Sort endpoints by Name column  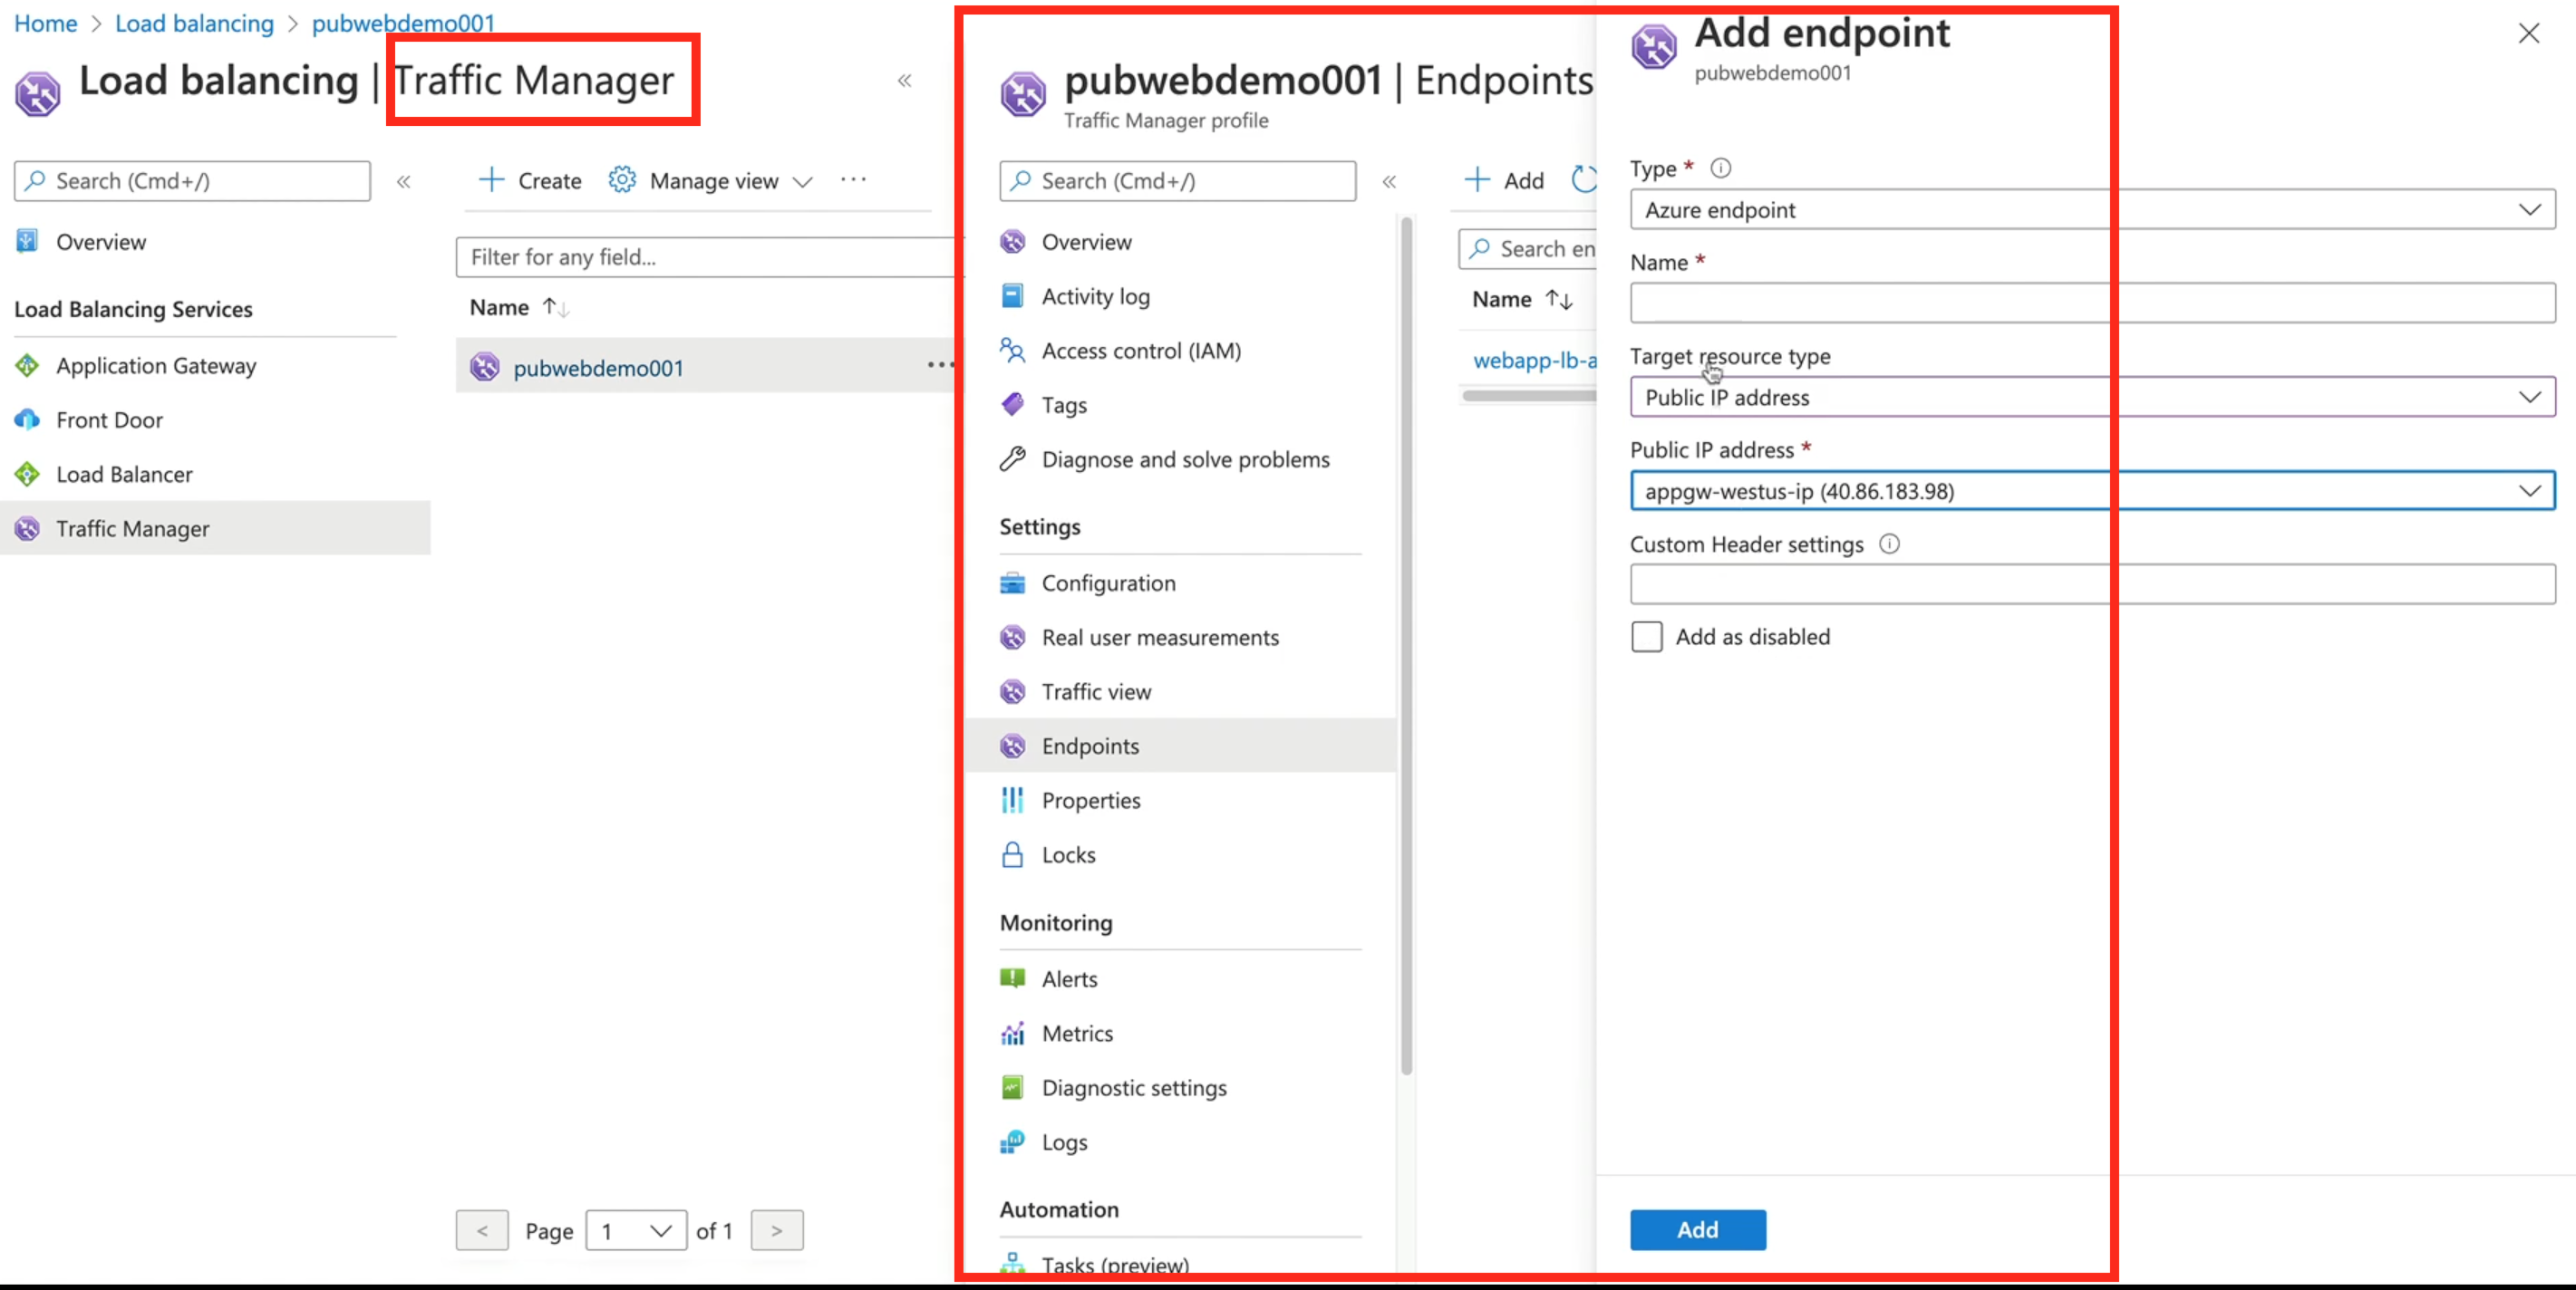(x=1523, y=300)
